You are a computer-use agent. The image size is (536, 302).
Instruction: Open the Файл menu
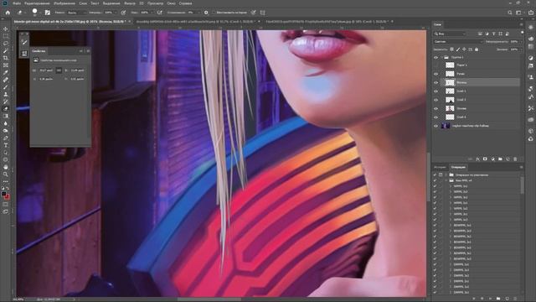click(17, 3)
